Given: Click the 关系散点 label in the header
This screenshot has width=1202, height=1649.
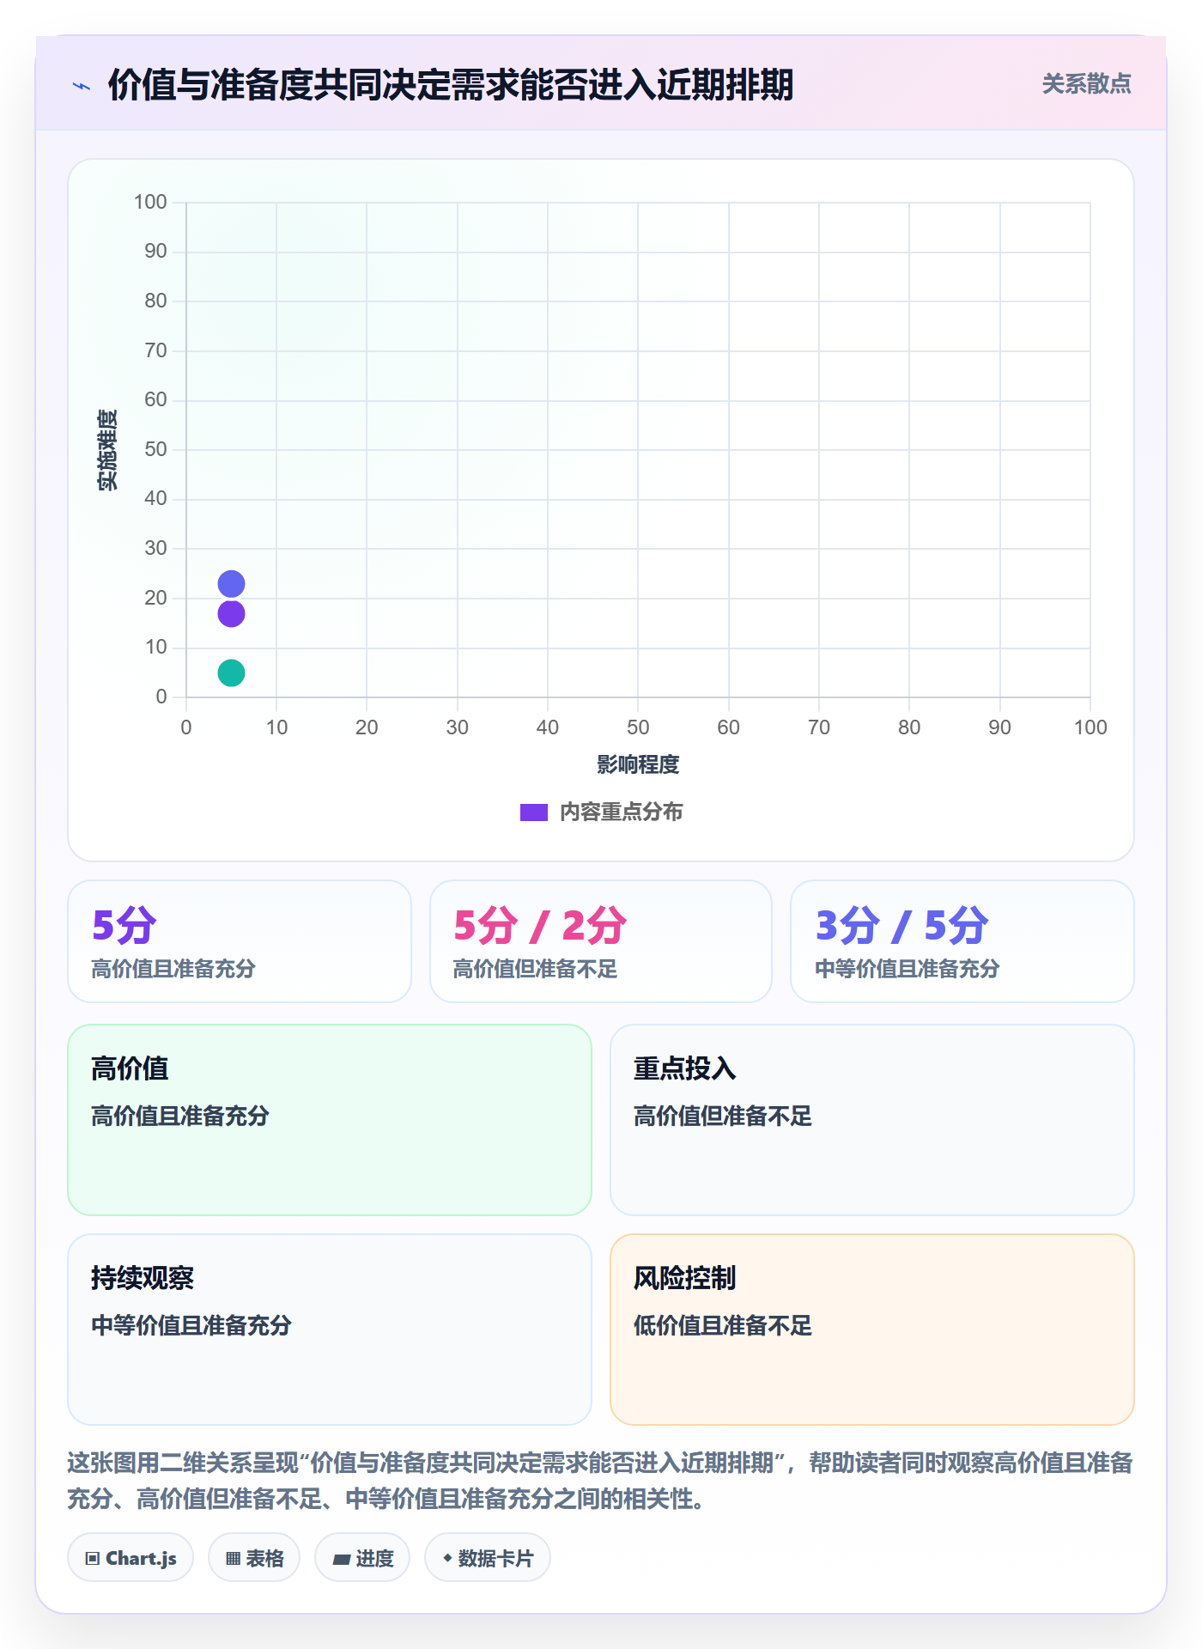Looking at the screenshot, I should [x=1086, y=84].
